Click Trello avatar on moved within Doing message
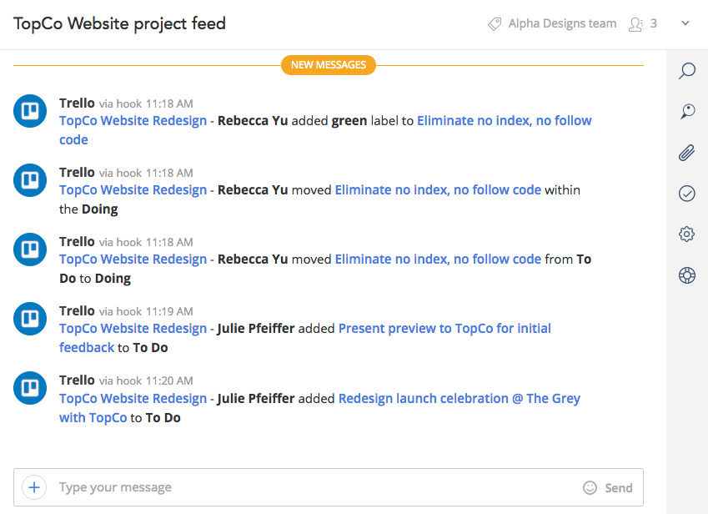Screen dimensions: 708x514 [30, 179]
